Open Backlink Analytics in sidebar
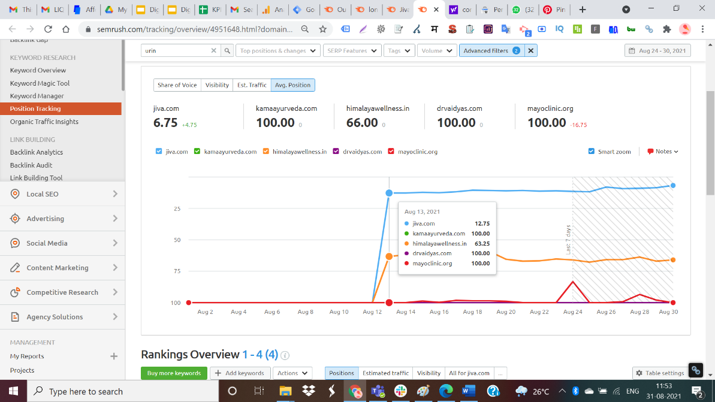The width and height of the screenshot is (715, 402). click(x=37, y=152)
